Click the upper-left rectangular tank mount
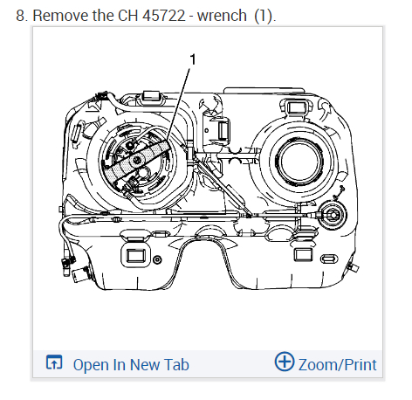The width and height of the screenshot is (412, 400). 152,95
